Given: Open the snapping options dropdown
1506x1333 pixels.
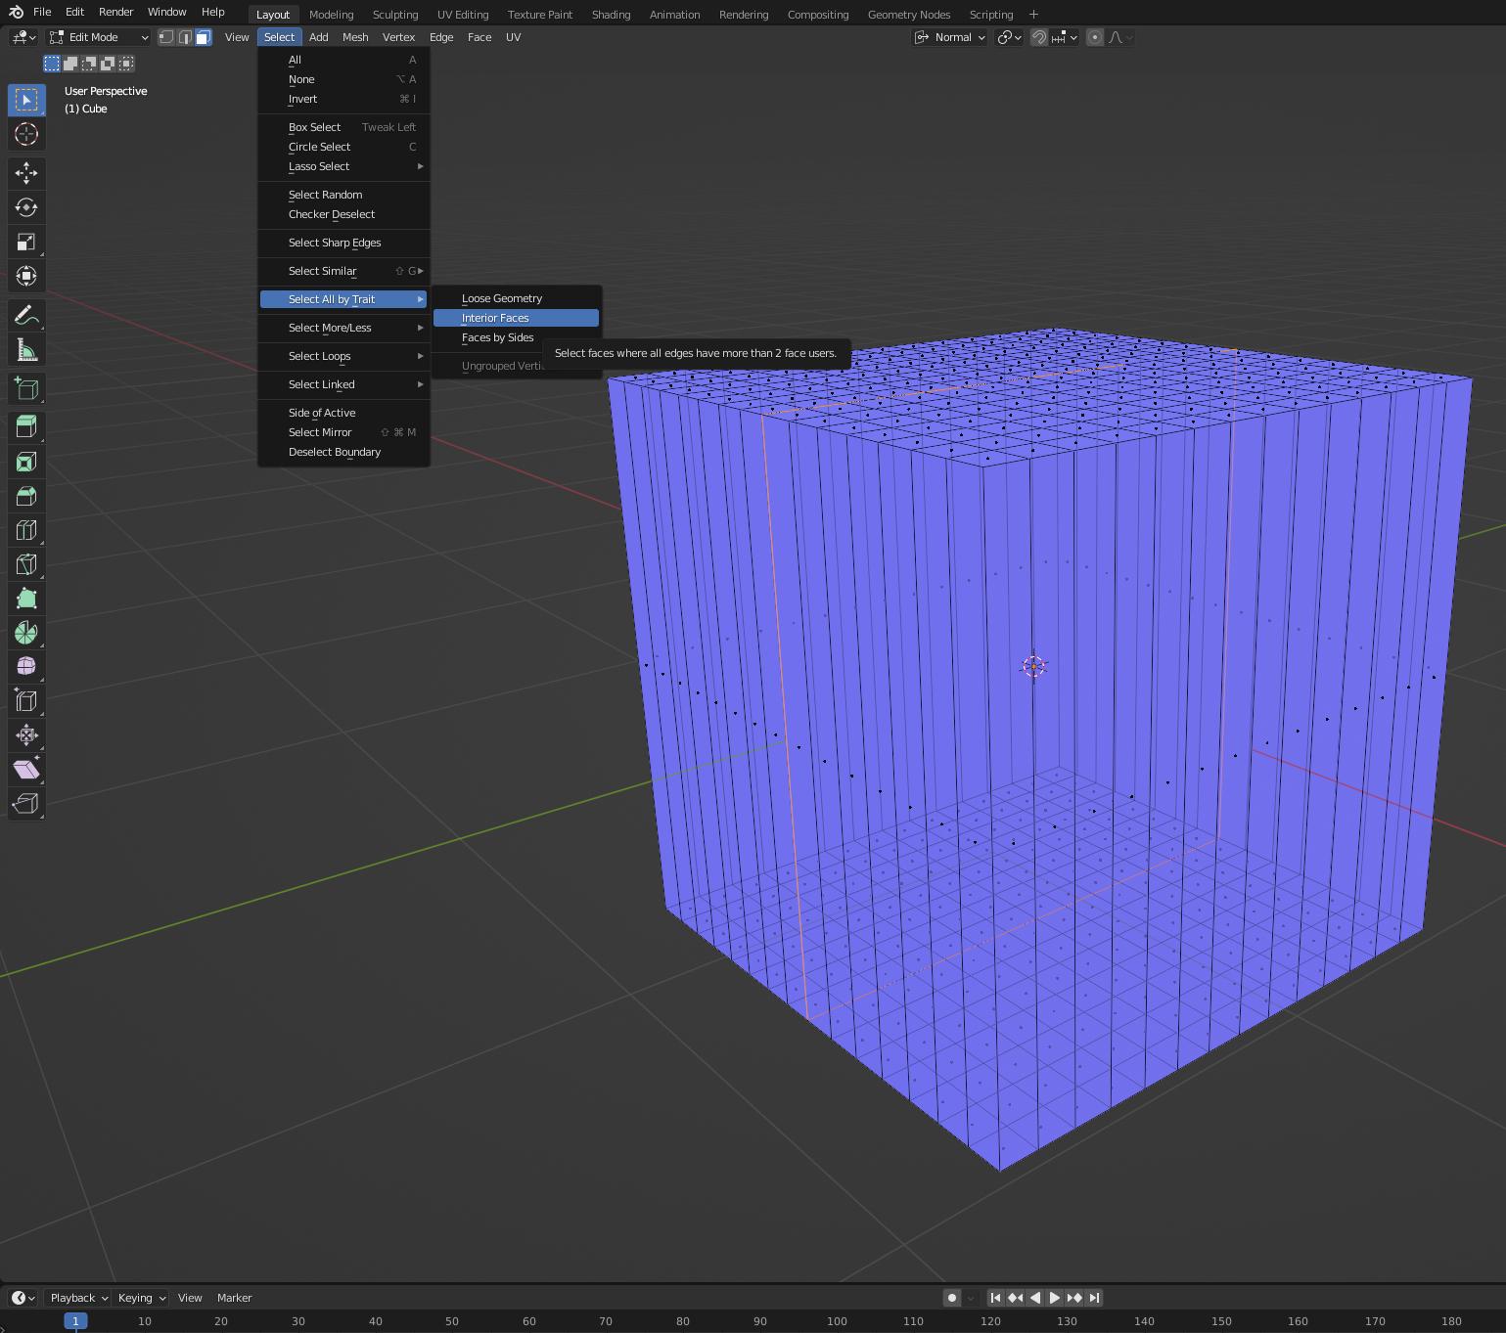Looking at the screenshot, I should tap(1064, 37).
